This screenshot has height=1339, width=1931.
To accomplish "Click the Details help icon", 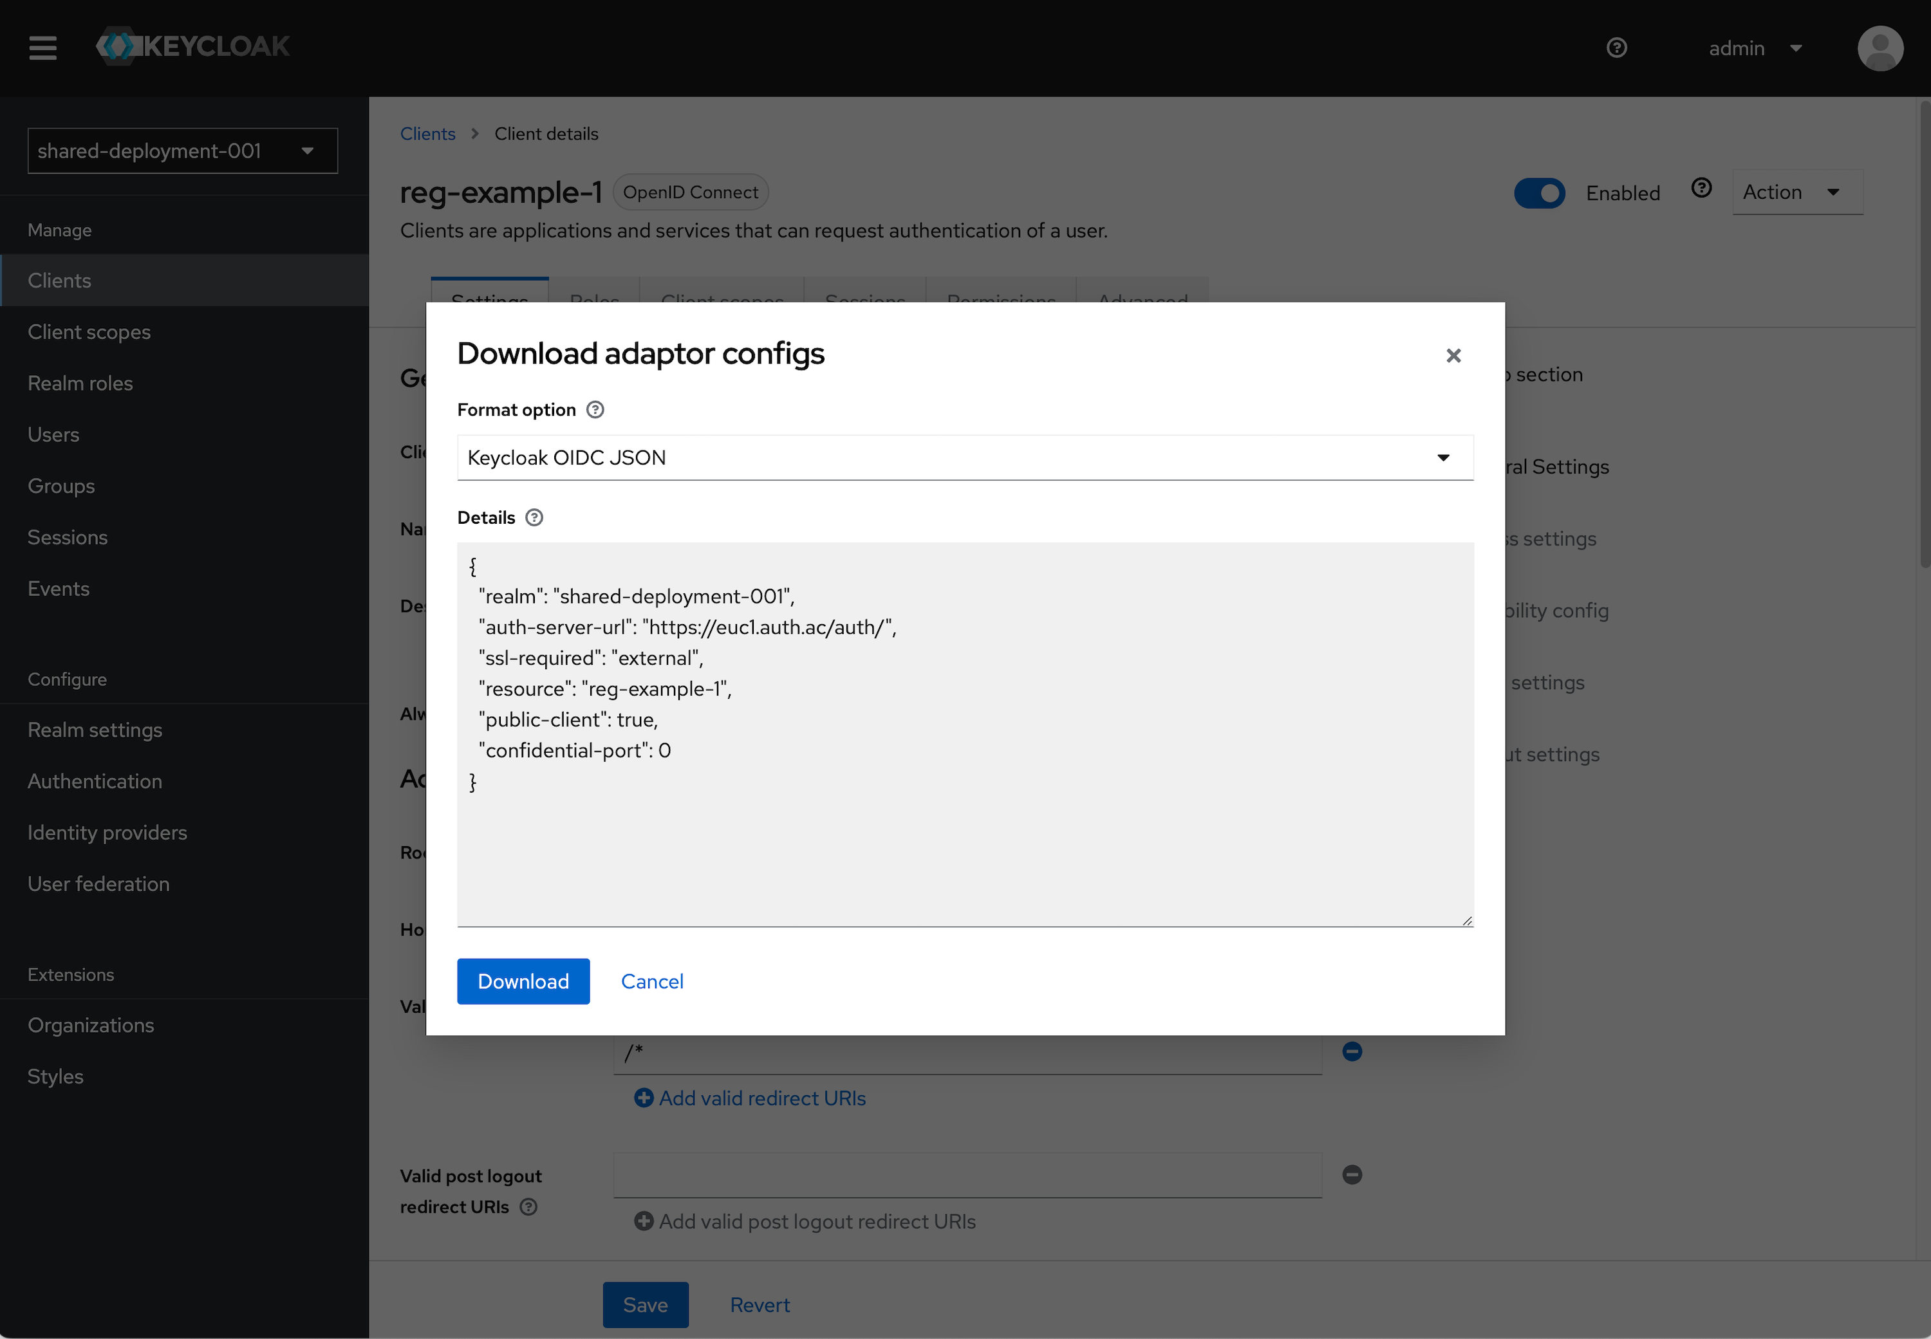I will (534, 517).
